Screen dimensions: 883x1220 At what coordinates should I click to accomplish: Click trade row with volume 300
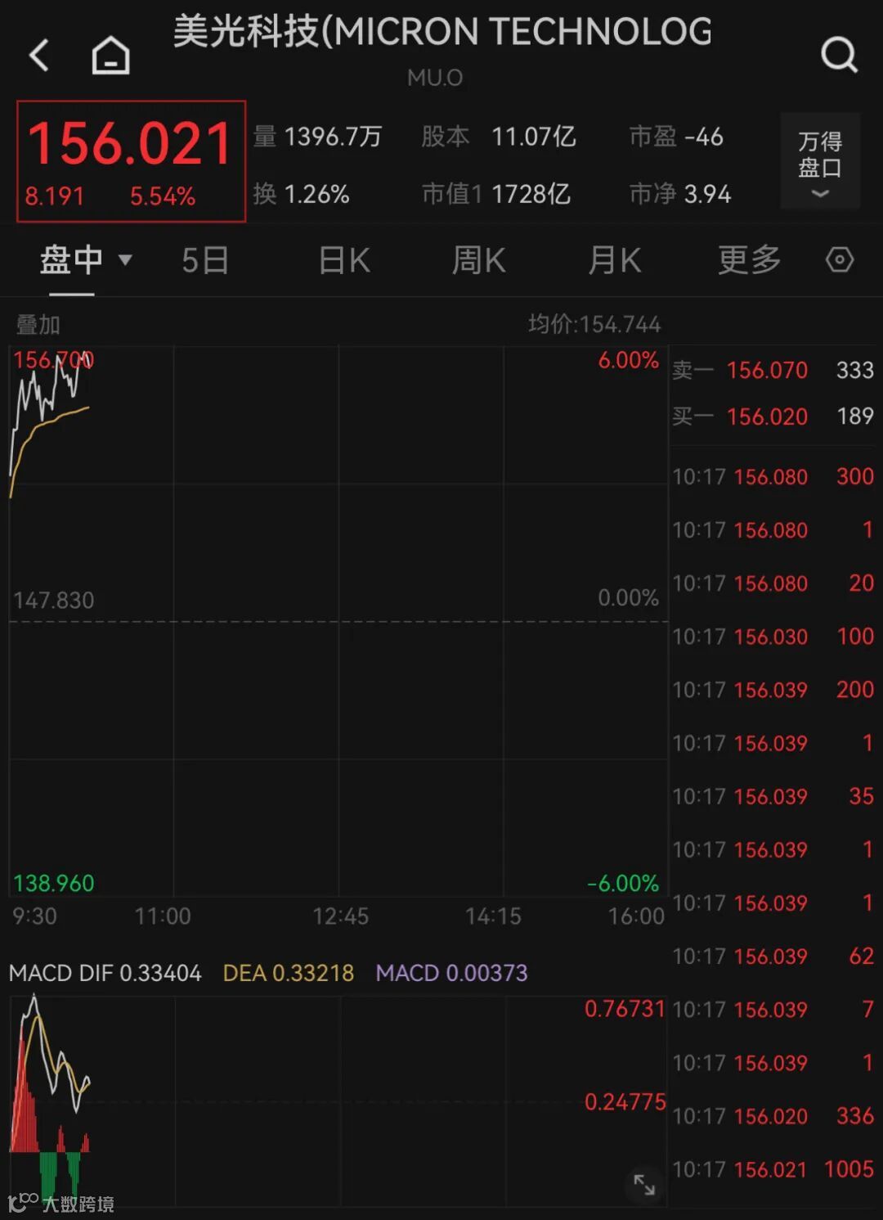[773, 476]
